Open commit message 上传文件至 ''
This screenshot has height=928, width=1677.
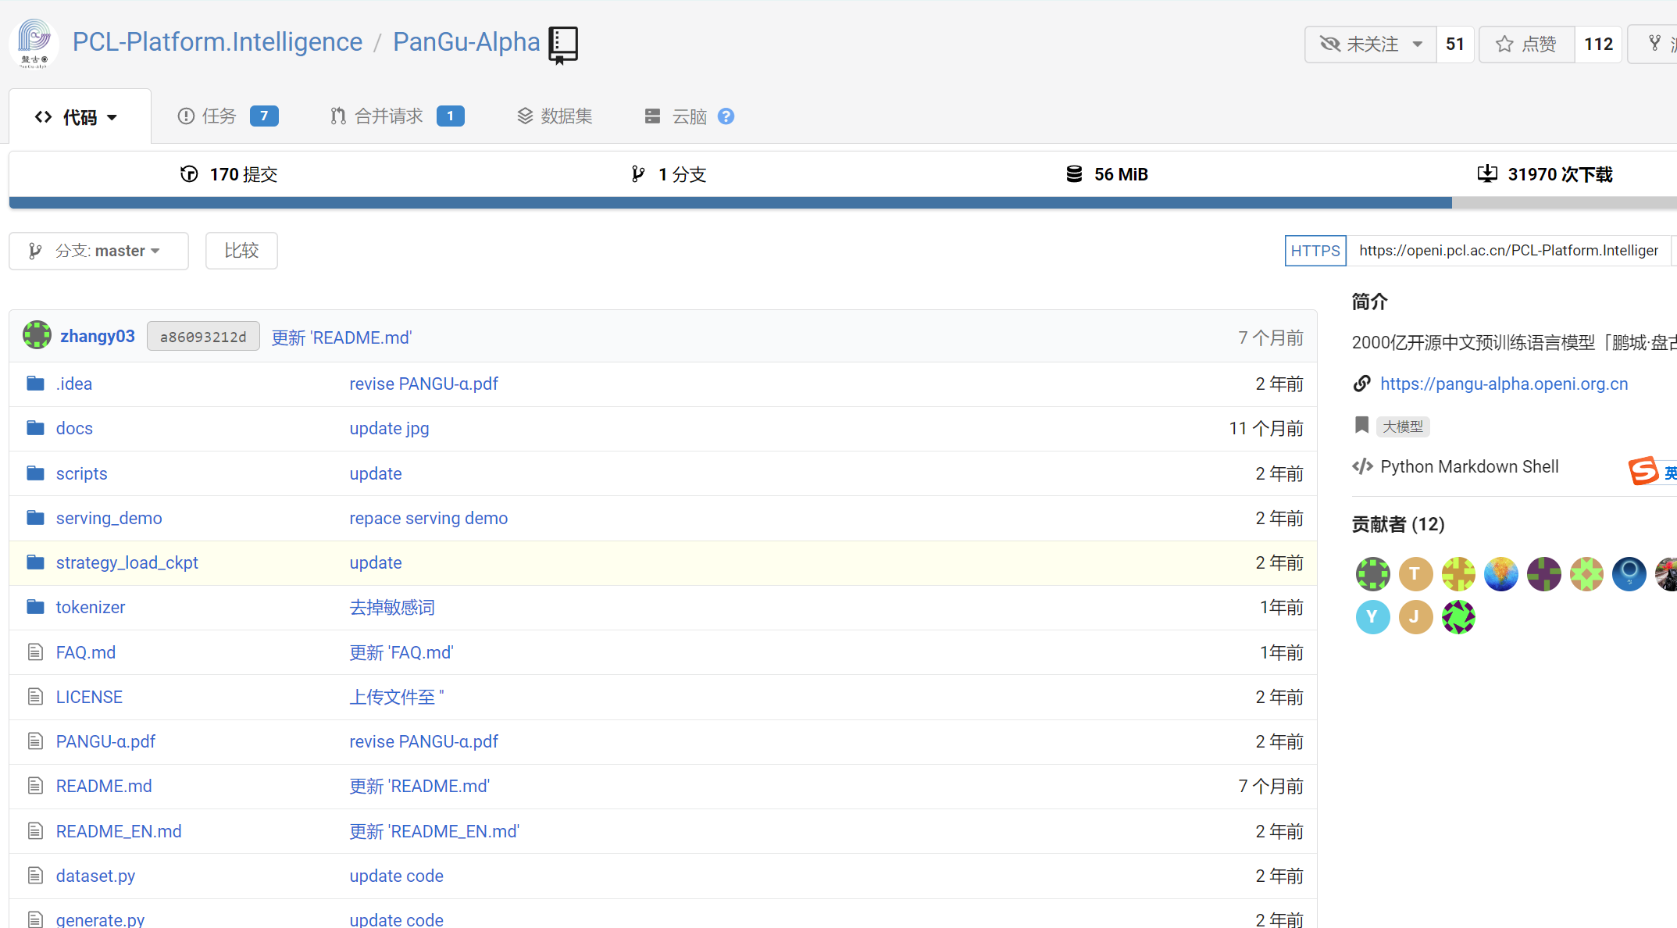coord(396,697)
